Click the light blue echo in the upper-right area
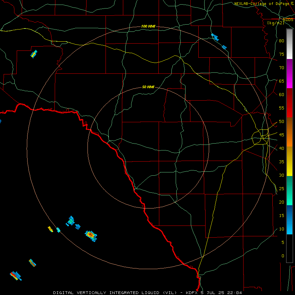 click(x=215, y=37)
